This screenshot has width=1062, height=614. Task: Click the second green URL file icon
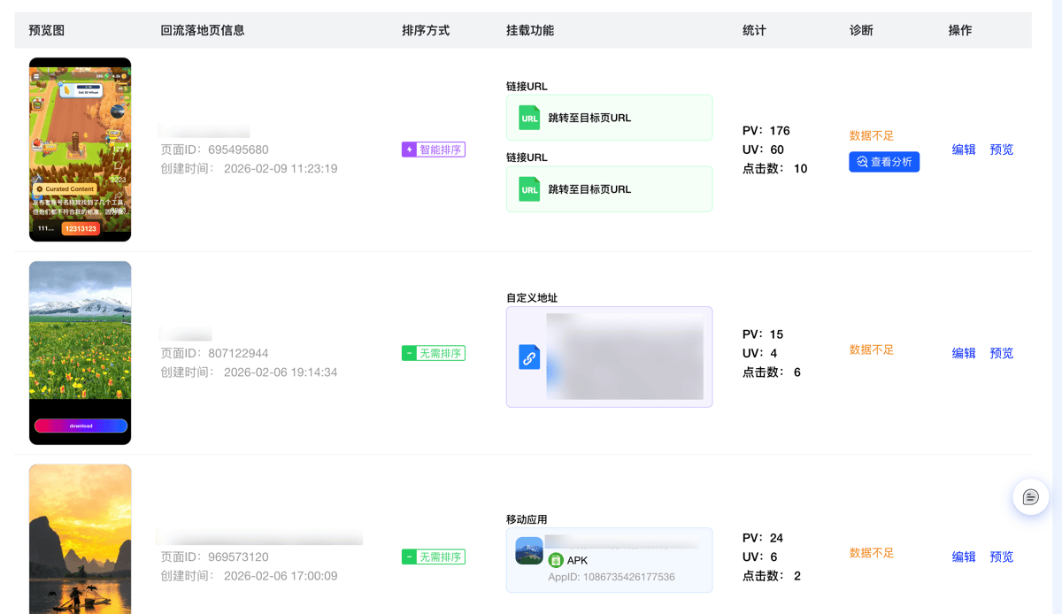pyautogui.click(x=529, y=189)
